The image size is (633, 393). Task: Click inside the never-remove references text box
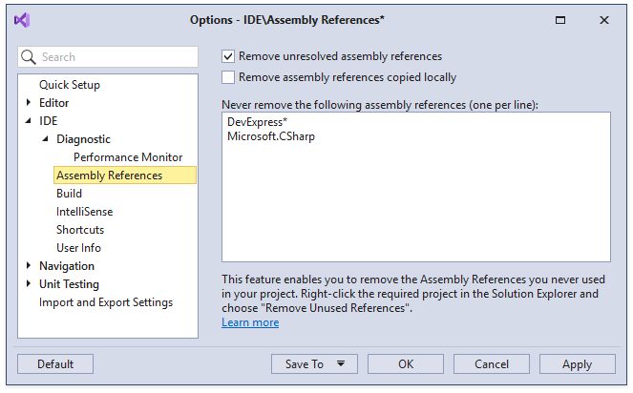click(x=415, y=200)
